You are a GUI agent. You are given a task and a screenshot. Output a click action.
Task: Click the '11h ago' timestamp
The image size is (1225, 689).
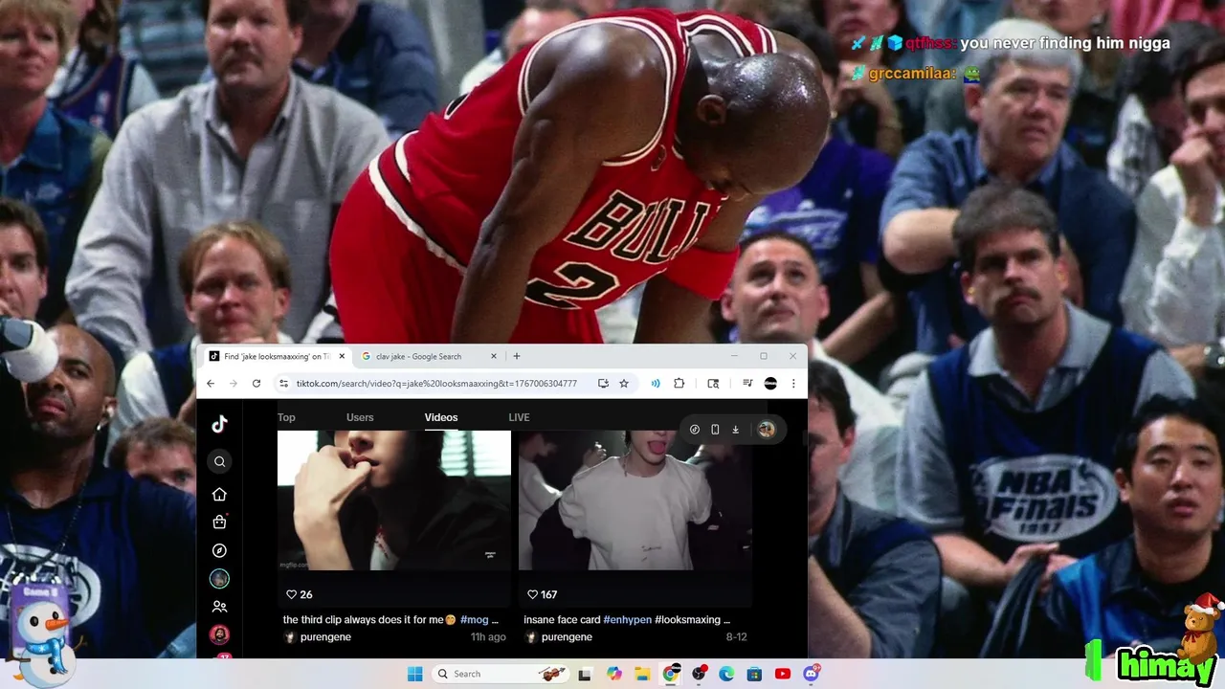click(488, 637)
